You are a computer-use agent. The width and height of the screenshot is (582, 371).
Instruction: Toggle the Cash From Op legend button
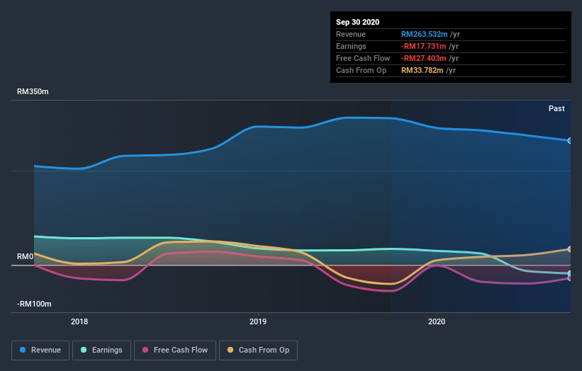(x=258, y=350)
